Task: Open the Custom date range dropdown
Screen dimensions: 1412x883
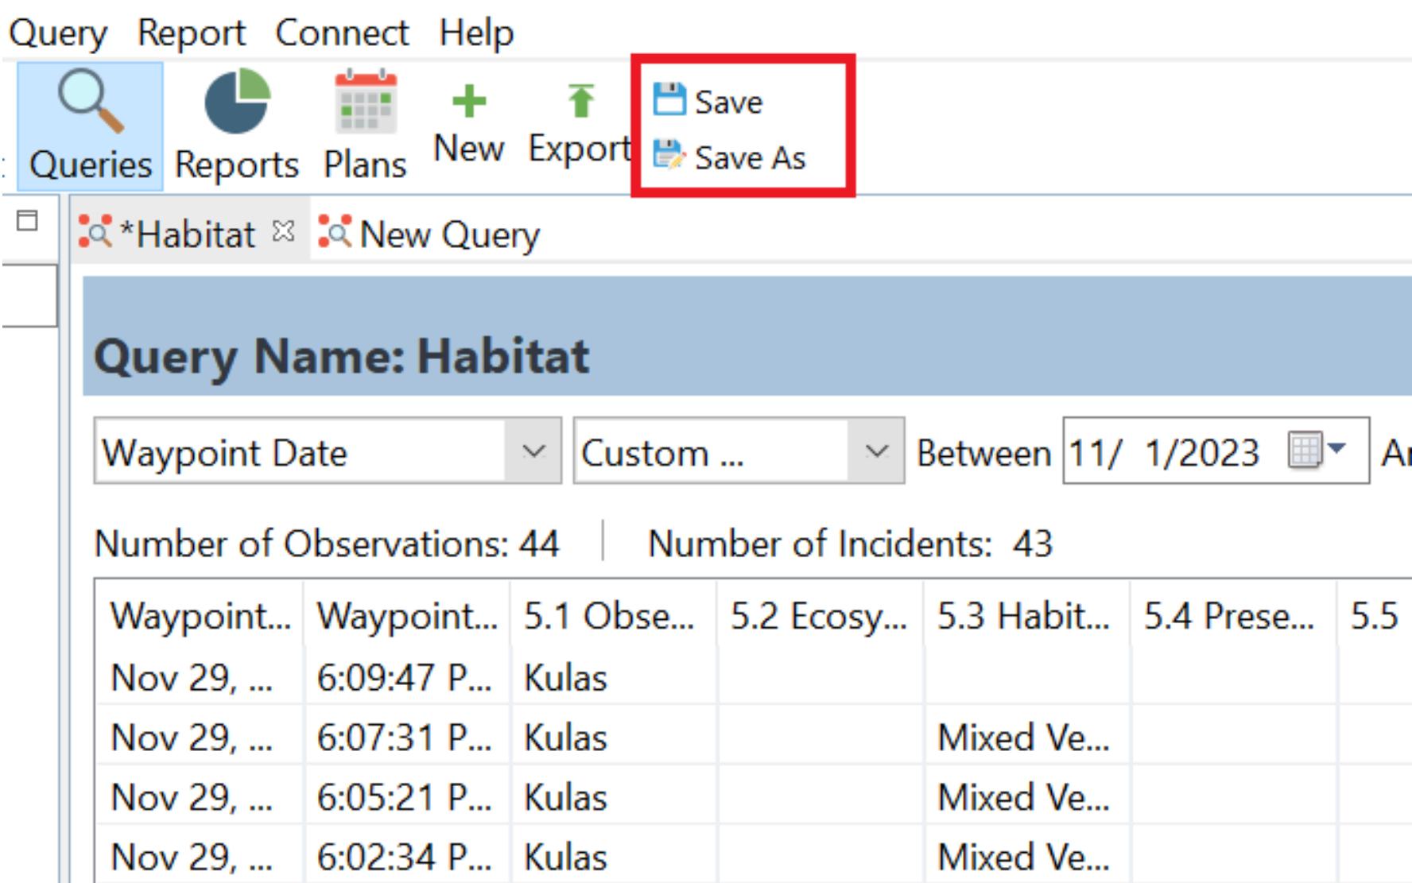Action: (x=875, y=451)
